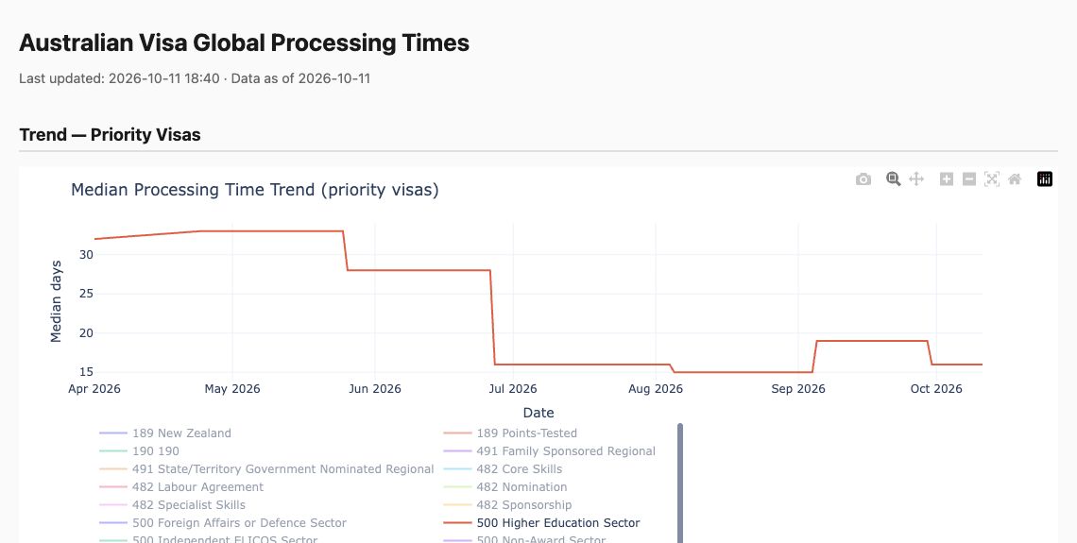Click the legend vertical scrollbar
The image size is (1077, 543).
680,484
